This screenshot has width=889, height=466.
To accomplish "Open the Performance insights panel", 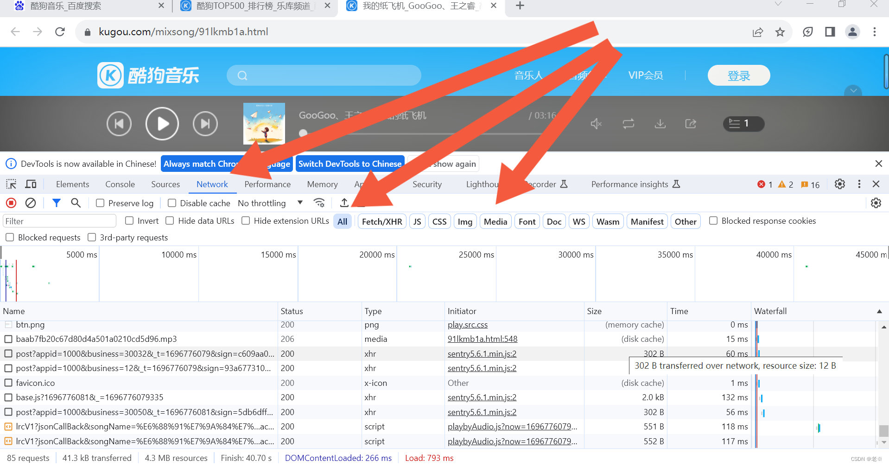I will click(635, 184).
